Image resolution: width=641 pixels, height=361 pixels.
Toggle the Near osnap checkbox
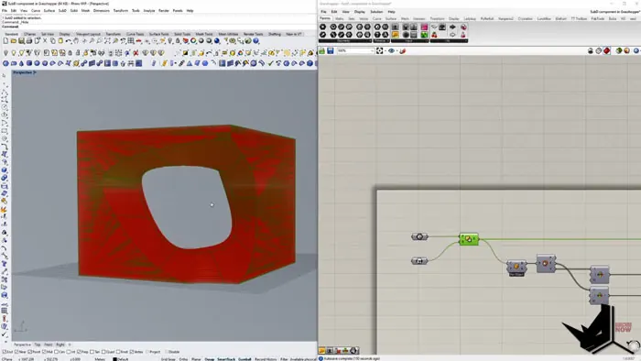[x=16, y=352]
